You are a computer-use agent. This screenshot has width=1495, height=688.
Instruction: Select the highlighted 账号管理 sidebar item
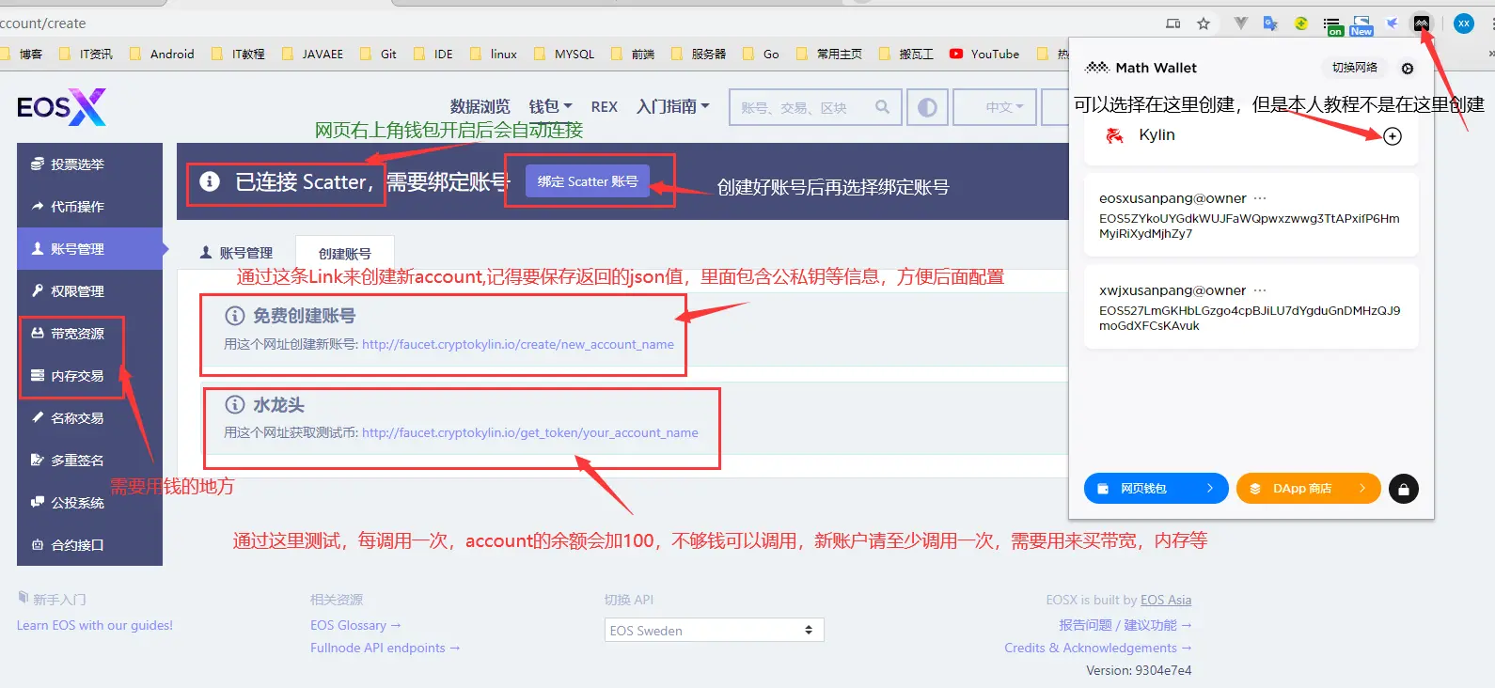pos(89,249)
